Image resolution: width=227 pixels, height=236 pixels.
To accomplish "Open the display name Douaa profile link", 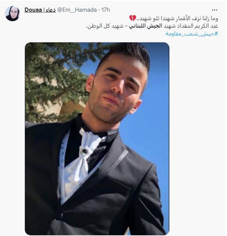I will pyautogui.click(x=33, y=10).
